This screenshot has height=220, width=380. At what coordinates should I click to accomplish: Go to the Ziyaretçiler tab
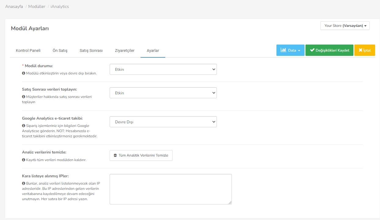[125, 51]
